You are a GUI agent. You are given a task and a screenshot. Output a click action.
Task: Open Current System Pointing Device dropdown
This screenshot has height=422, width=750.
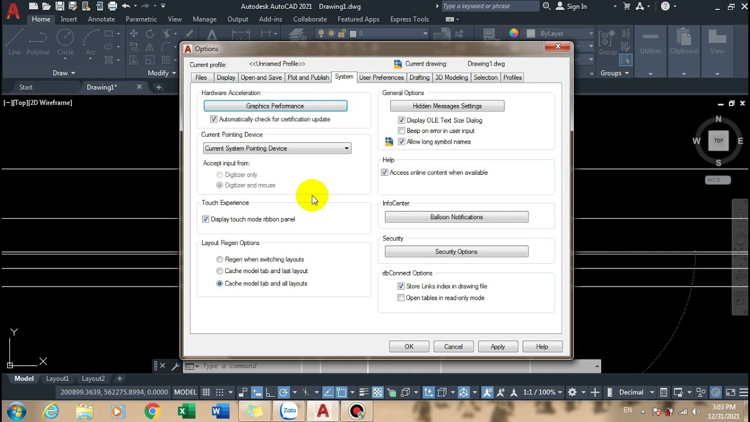click(x=277, y=148)
